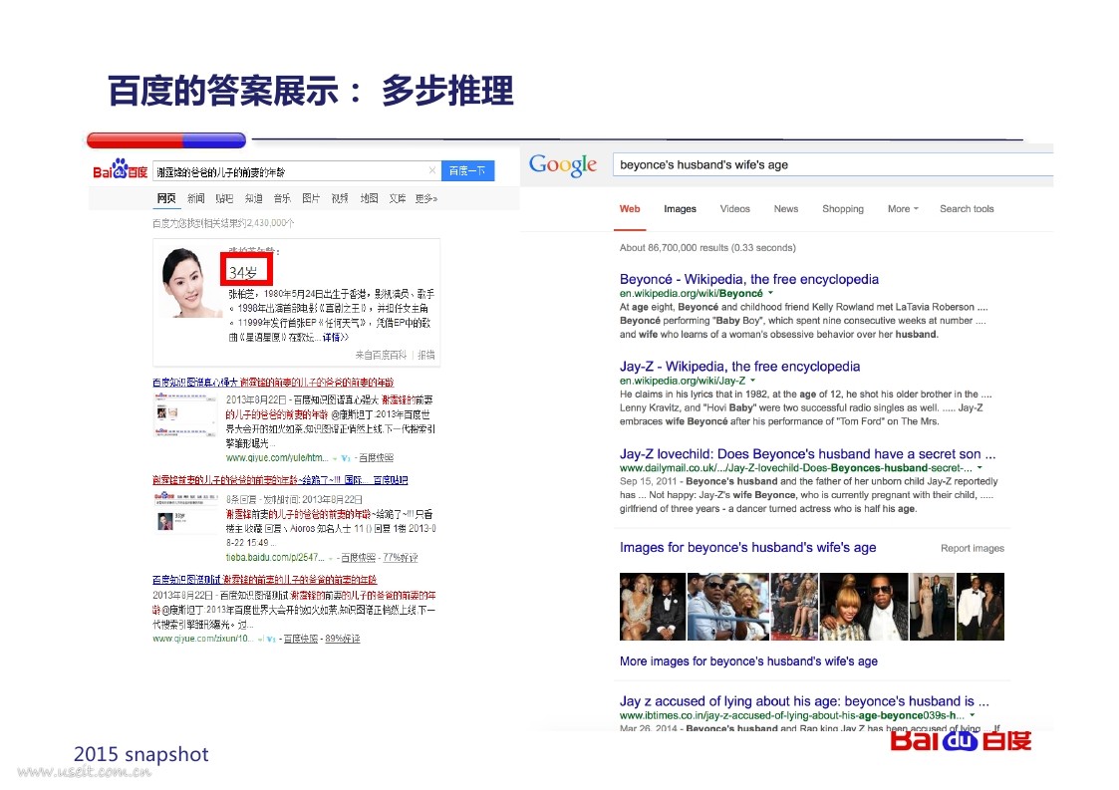This screenshot has height=790, width=1119.
Task: Open the www.qiyue.com/zixun result URL
Action: [201, 639]
